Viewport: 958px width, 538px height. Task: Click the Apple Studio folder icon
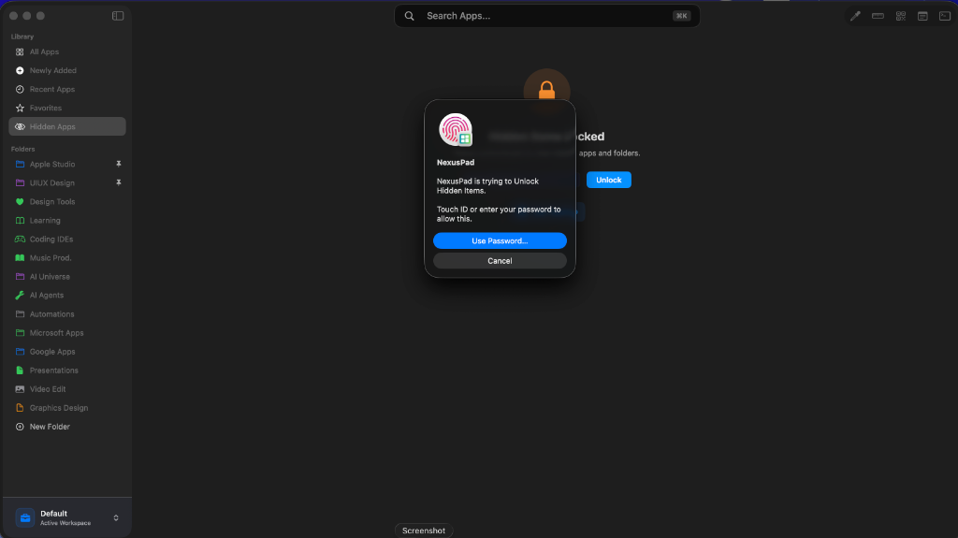coord(20,165)
